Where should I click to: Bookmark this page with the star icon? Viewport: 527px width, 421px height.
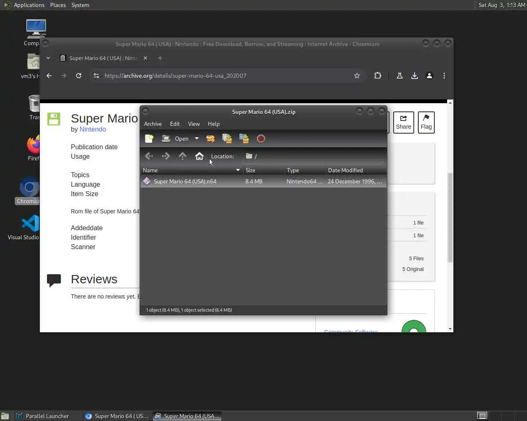[357, 76]
